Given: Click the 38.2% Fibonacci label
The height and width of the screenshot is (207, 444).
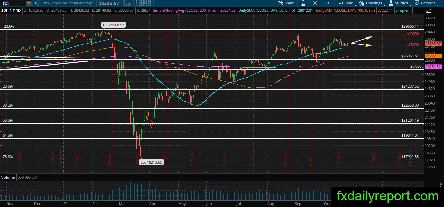Looking at the screenshot, I should [8, 105].
